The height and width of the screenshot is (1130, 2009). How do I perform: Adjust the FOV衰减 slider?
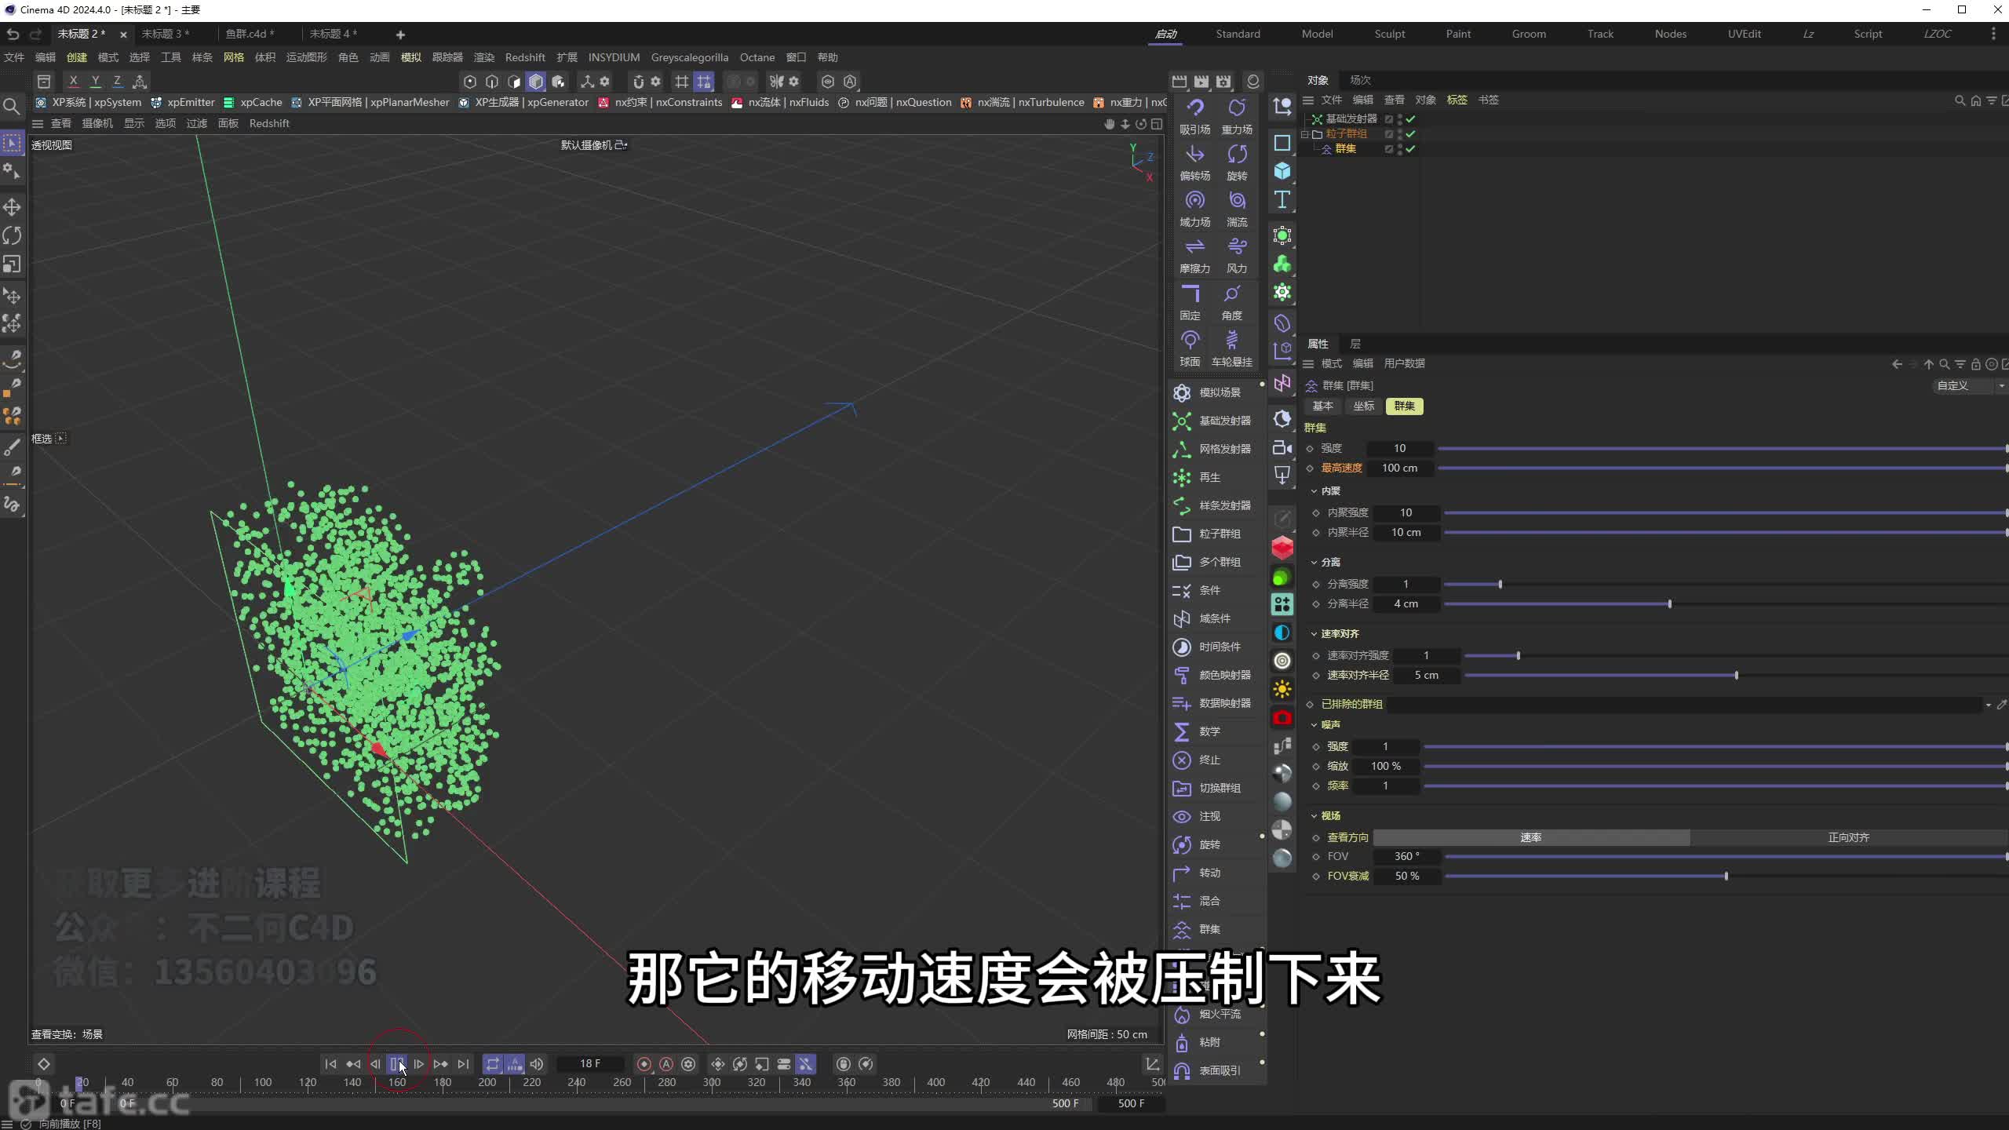tap(1725, 876)
